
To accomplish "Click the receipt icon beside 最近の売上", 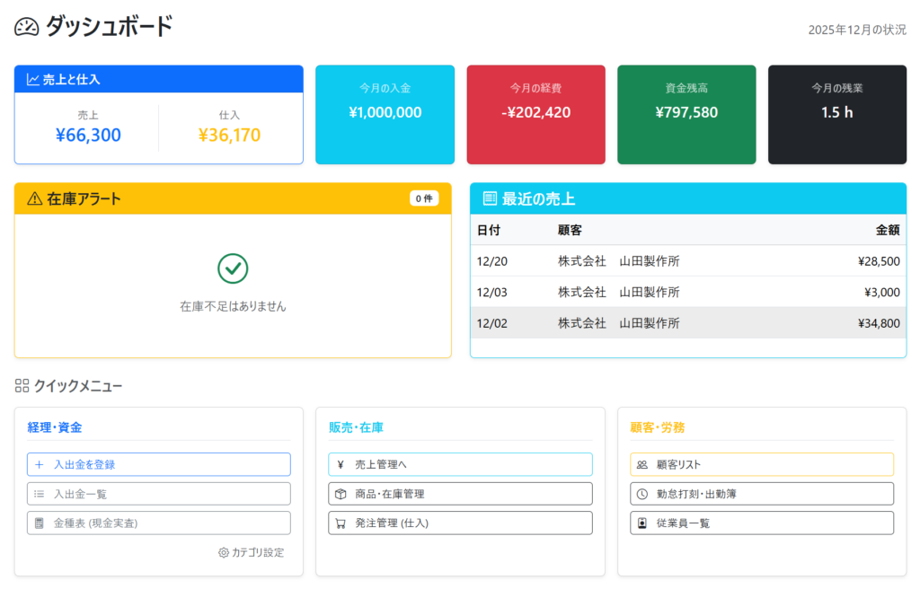I will [490, 198].
